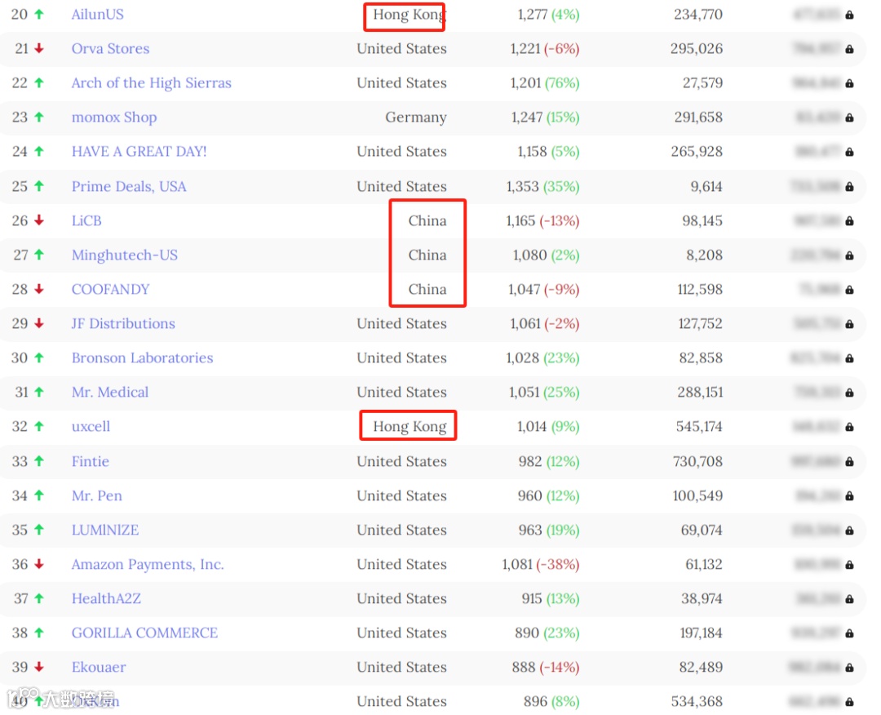
Task: Select the value 1,277 (4%)
Action: click(x=548, y=15)
